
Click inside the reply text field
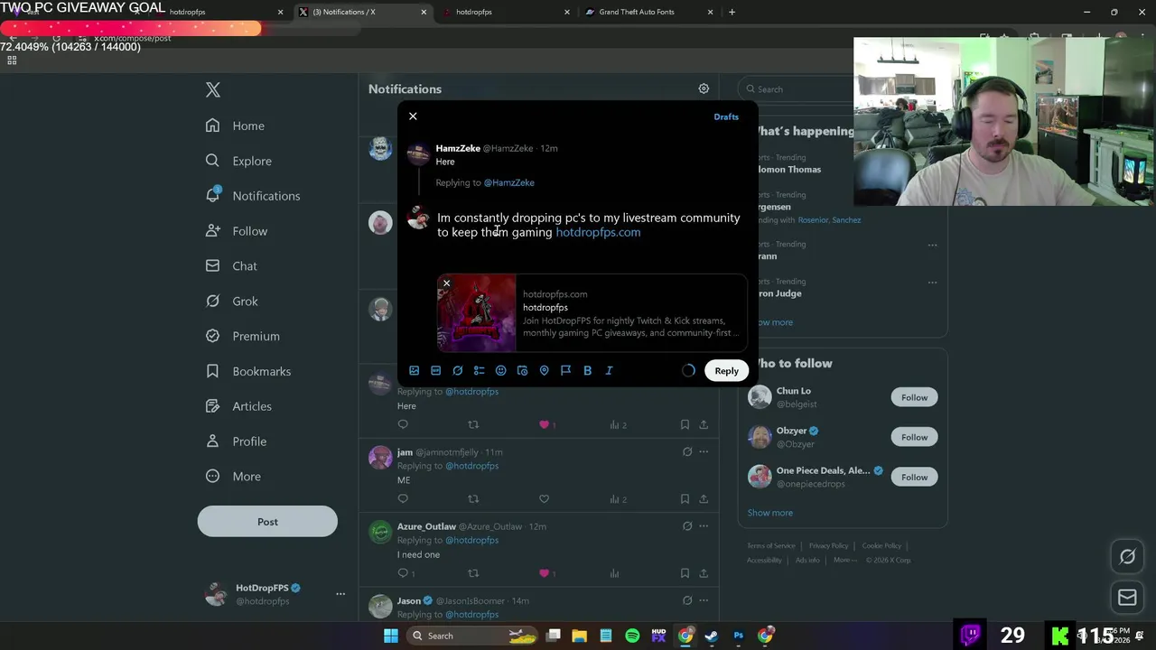click(589, 225)
